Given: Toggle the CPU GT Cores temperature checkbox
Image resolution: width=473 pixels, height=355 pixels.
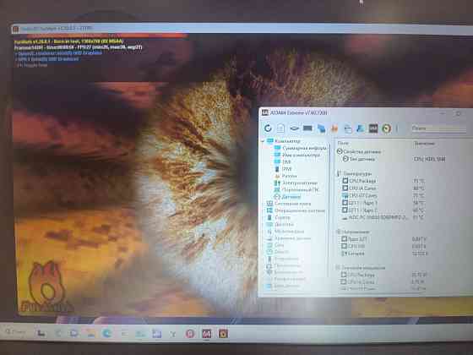Looking at the screenshot, I should 345,195.
